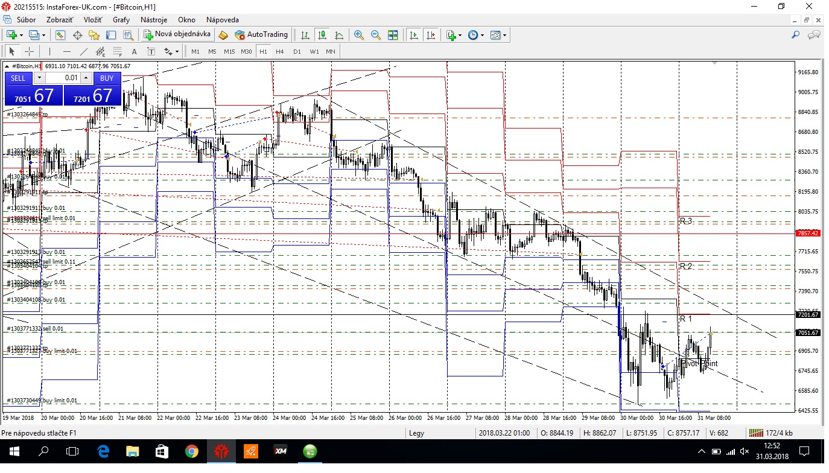Increase lot volume with up arrow

pos(86,78)
